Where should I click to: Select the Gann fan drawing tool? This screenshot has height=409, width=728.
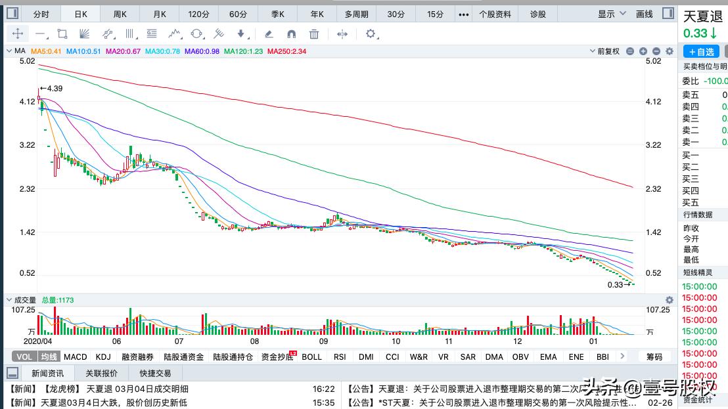click(x=84, y=35)
